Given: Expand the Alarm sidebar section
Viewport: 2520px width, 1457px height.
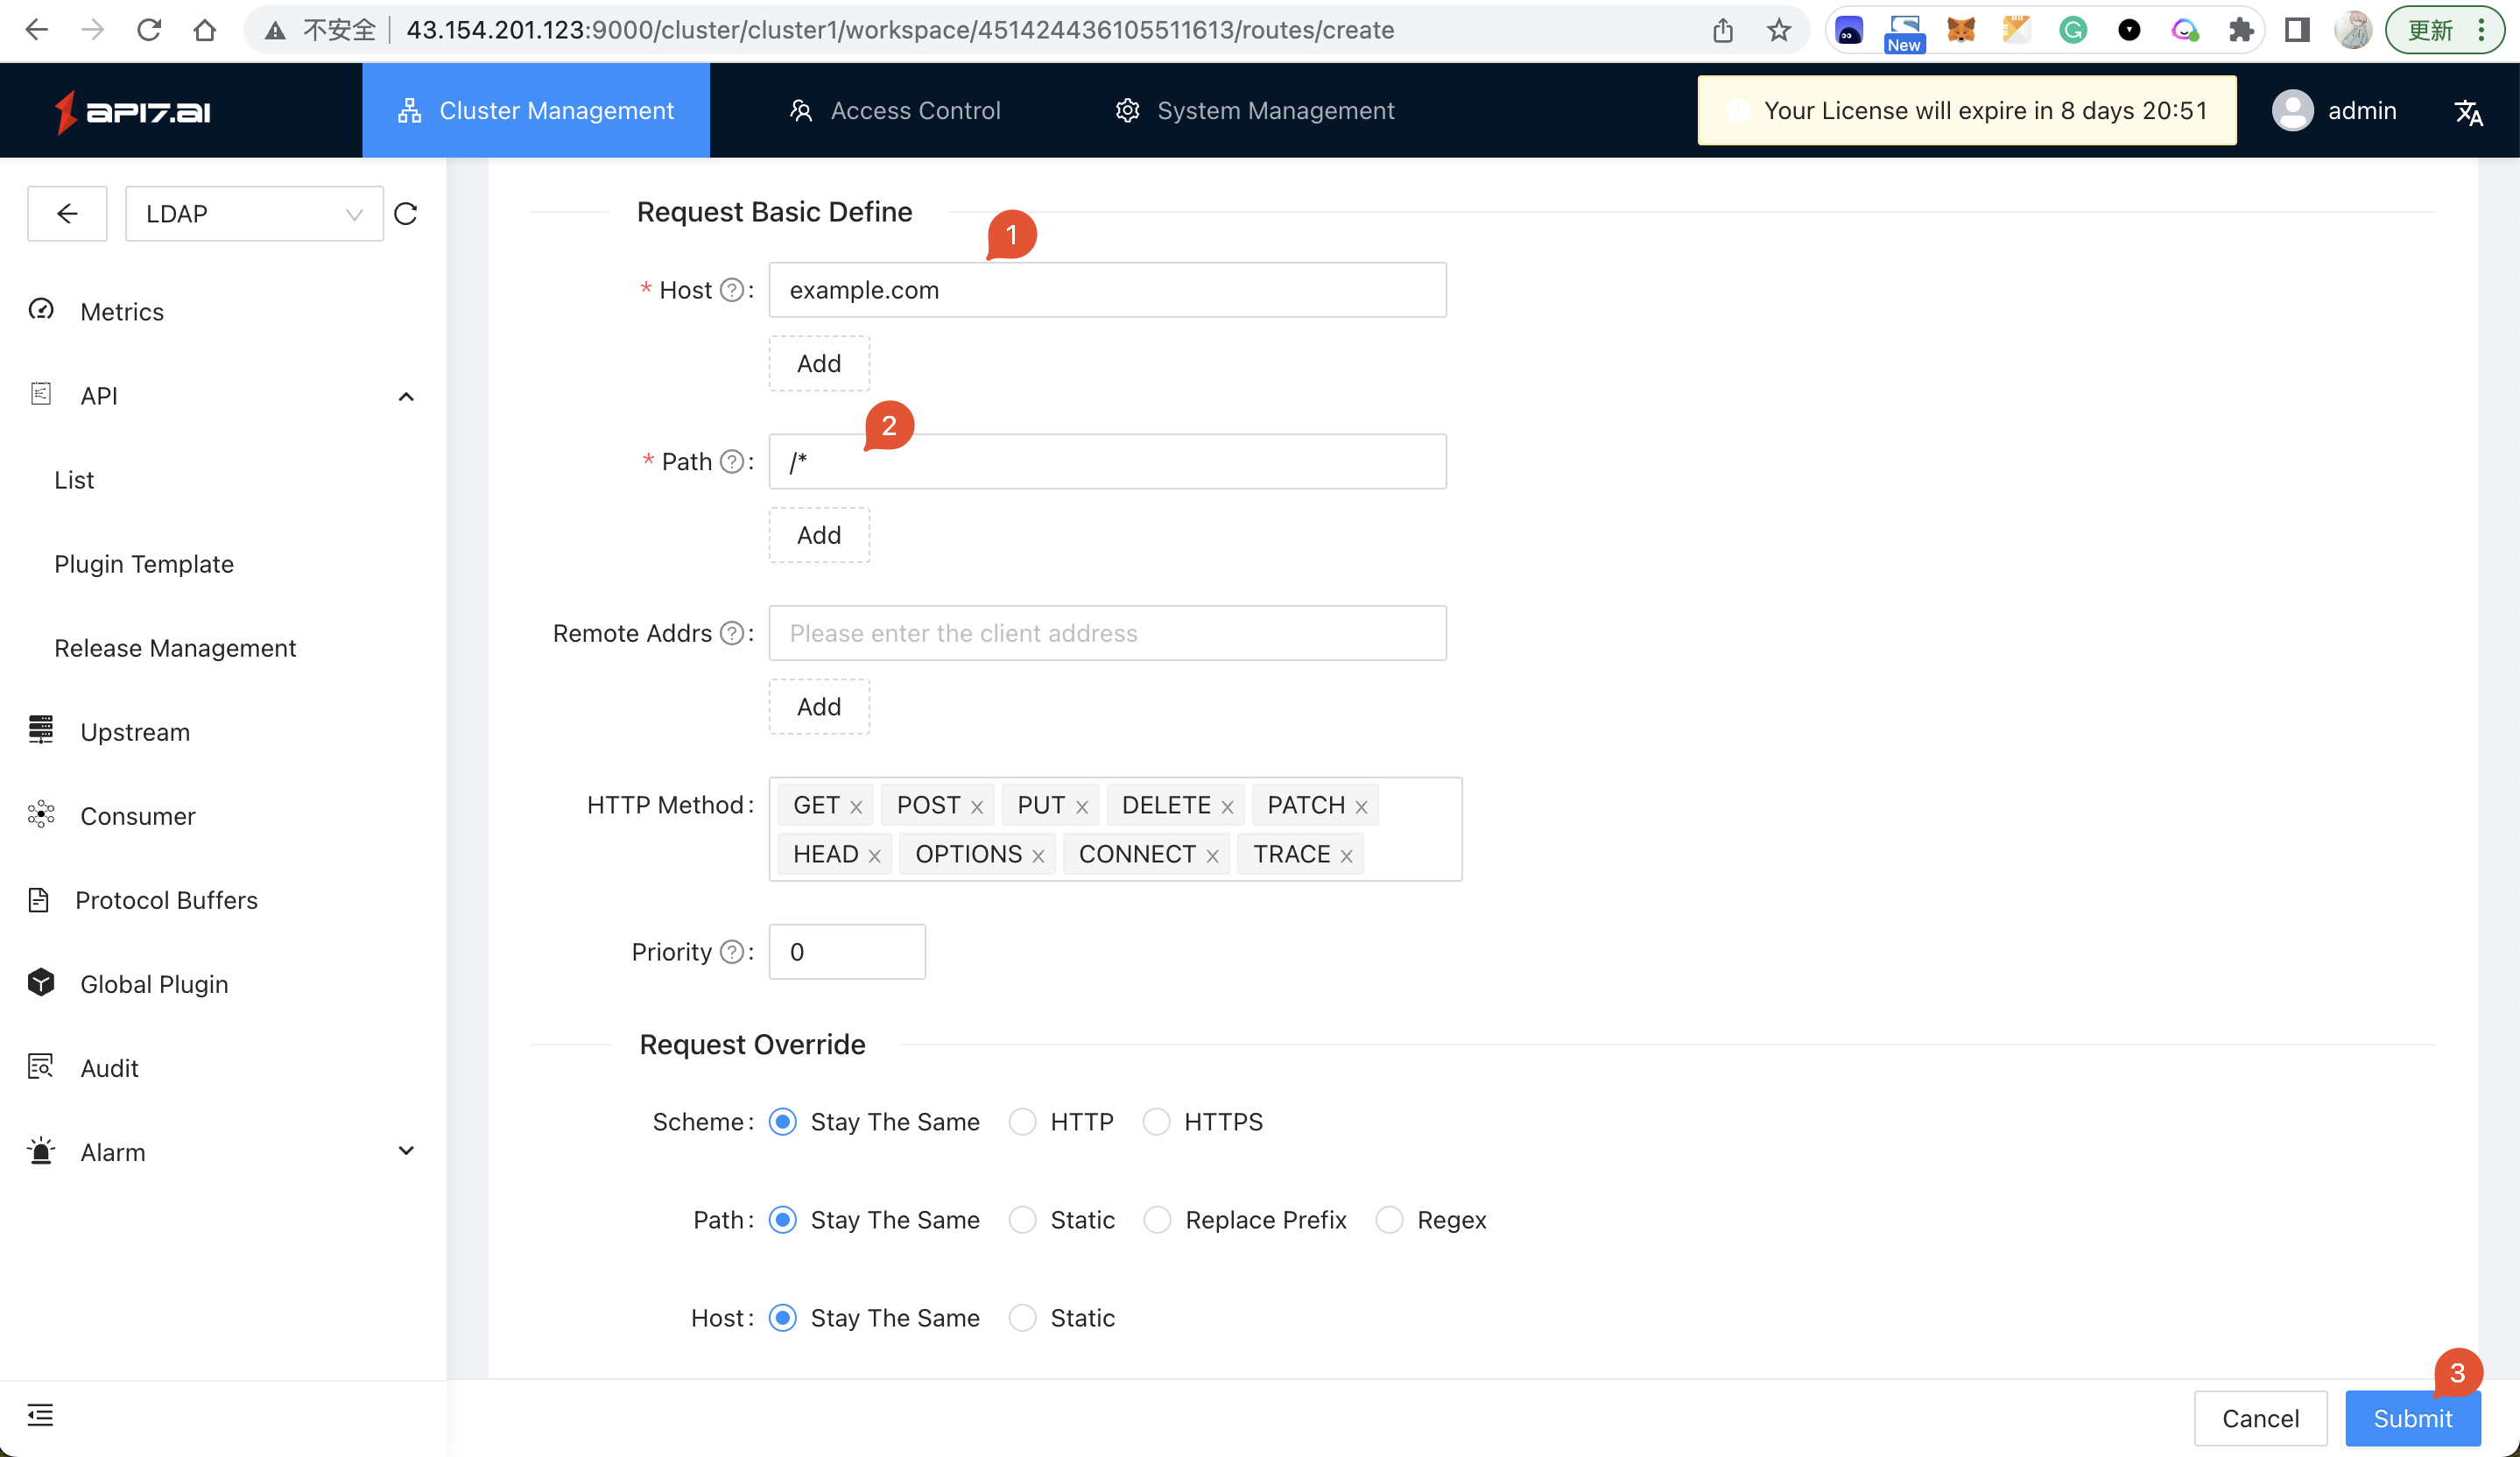Looking at the screenshot, I should [x=405, y=1150].
